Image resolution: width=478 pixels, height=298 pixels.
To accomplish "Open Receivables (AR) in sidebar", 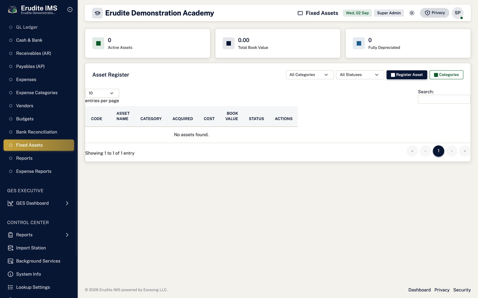I will 39,53.
